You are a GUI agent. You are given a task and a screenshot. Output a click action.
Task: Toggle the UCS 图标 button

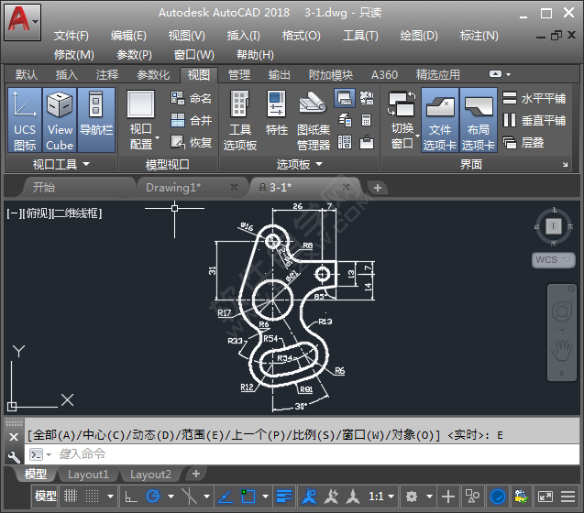coord(24,120)
